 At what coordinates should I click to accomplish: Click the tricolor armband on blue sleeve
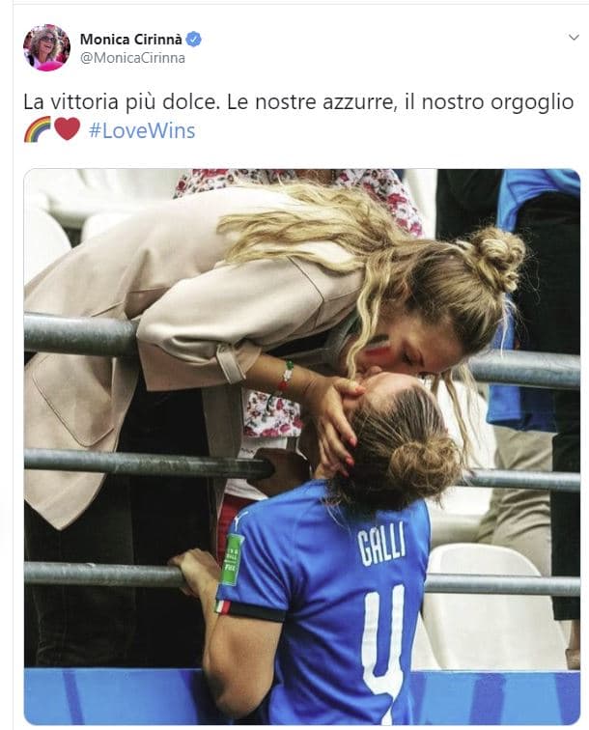point(222,606)
